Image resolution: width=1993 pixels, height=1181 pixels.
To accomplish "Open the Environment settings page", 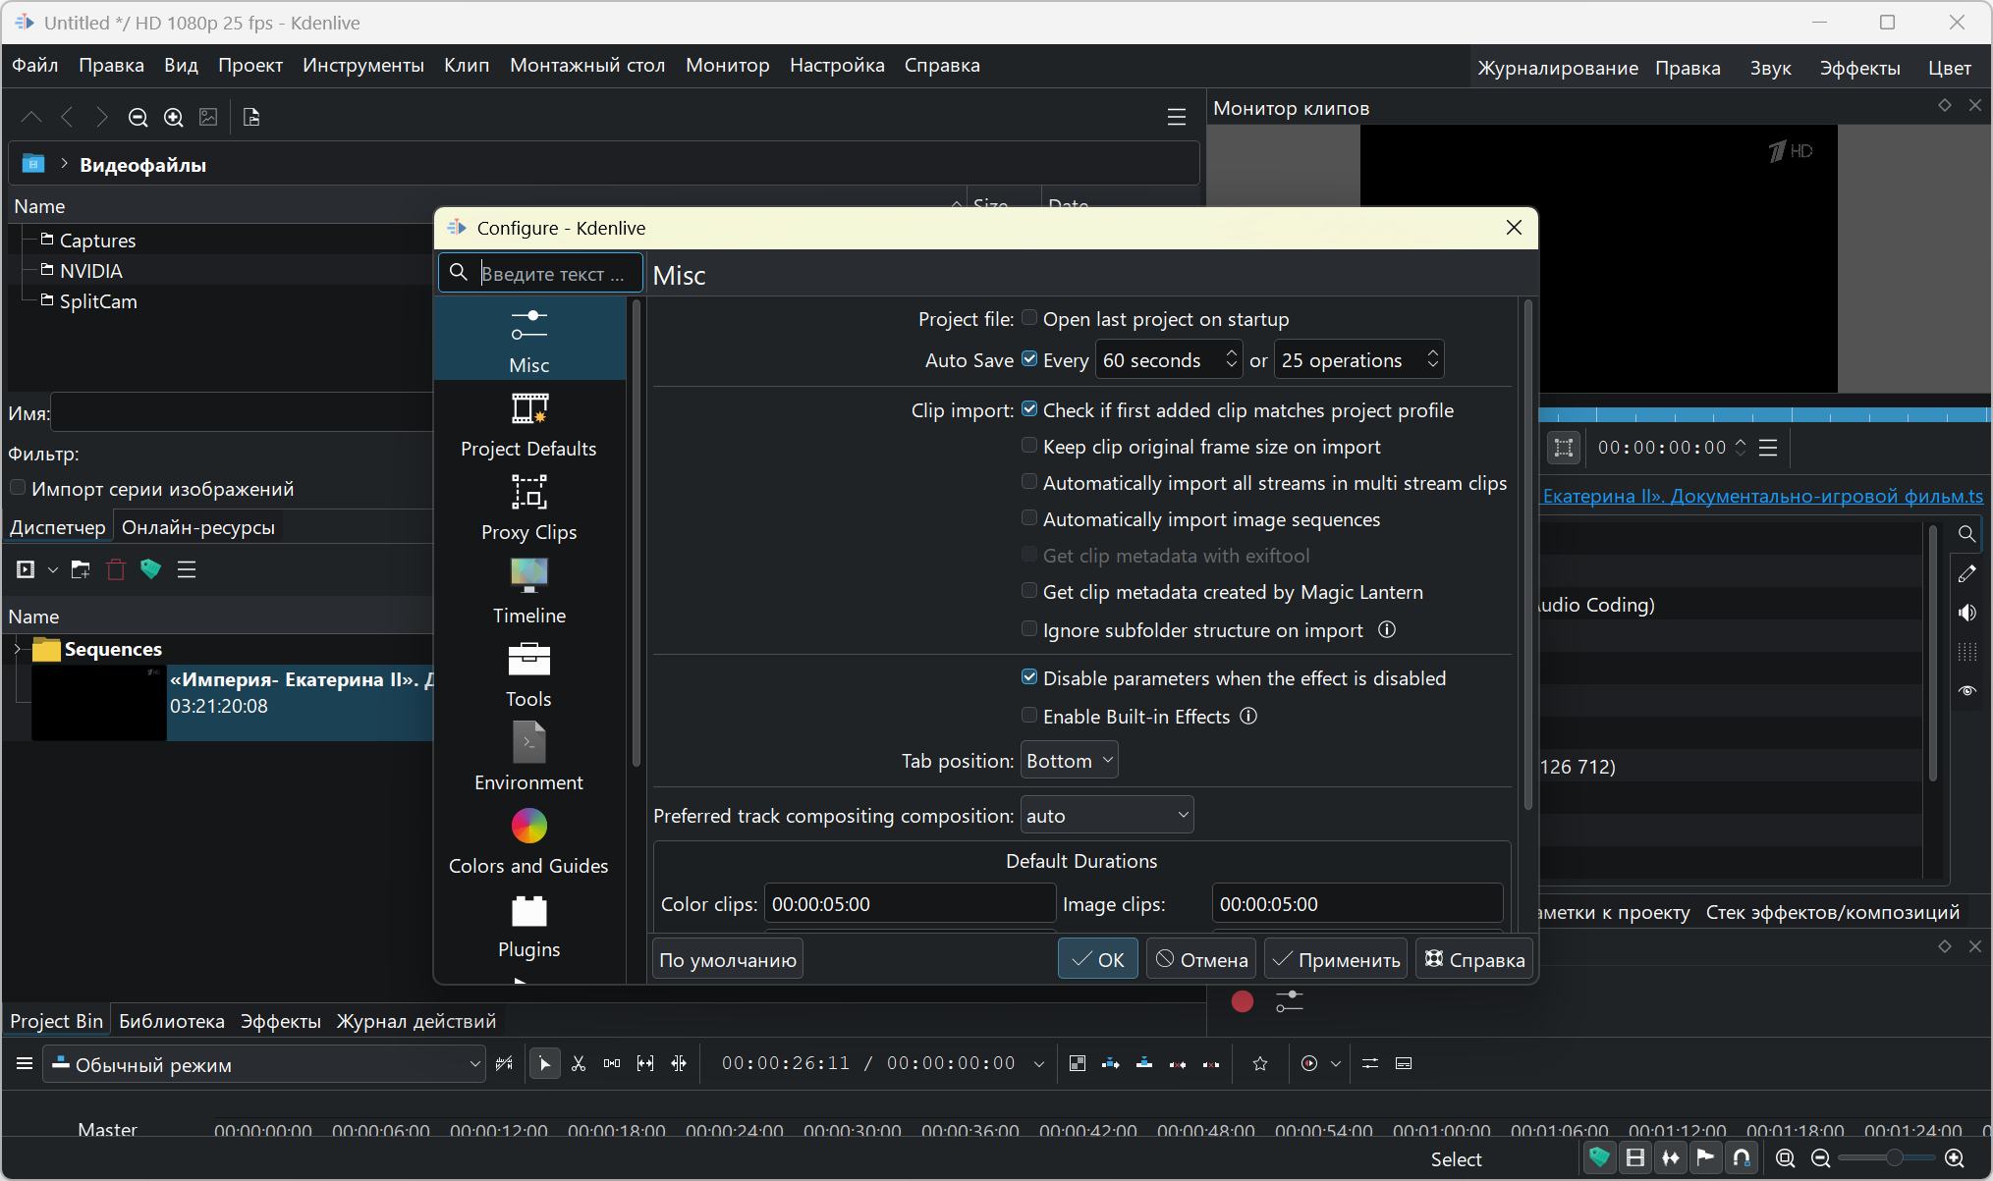I will coord(528,758).
